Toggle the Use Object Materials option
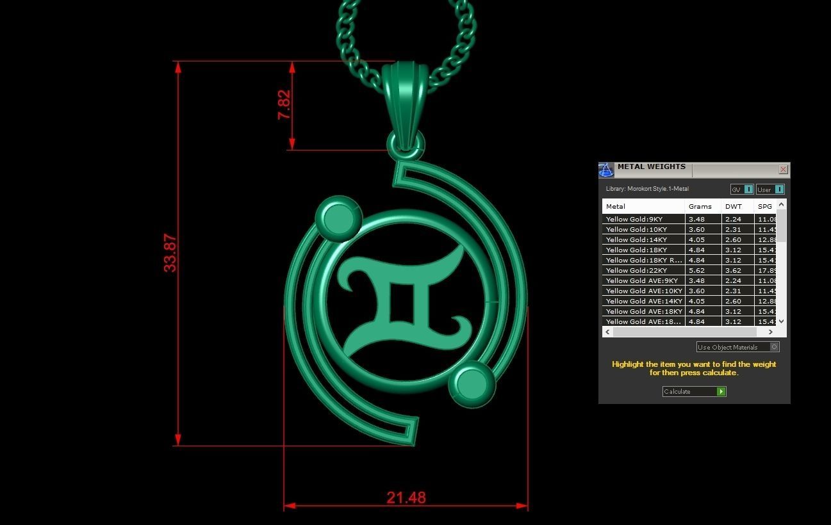831x525 pixels. click(738, 347)
